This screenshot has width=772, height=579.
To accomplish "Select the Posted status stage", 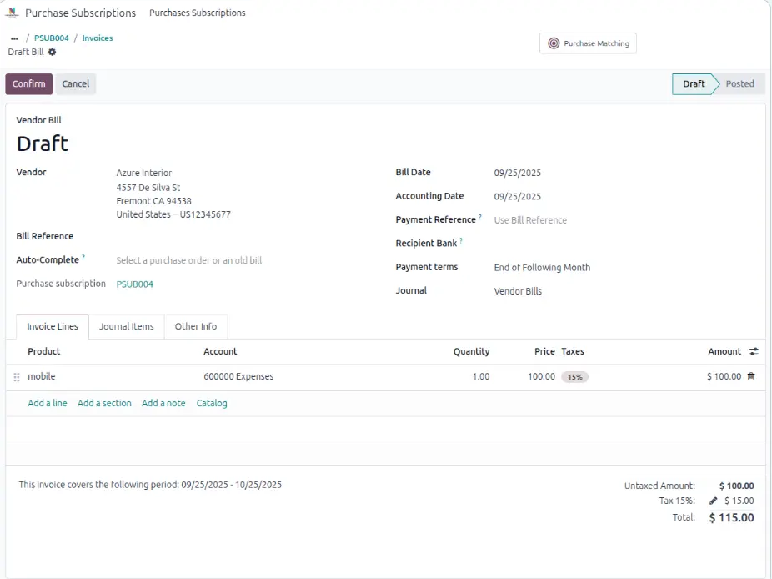I will pyautogui.click(x=739, y=83).
